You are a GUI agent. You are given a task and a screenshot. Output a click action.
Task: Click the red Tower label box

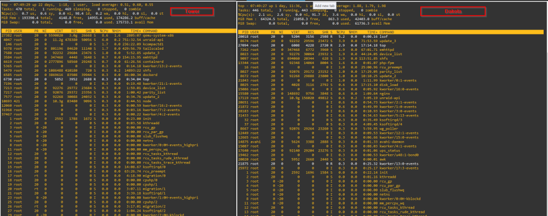click(192, 11)
